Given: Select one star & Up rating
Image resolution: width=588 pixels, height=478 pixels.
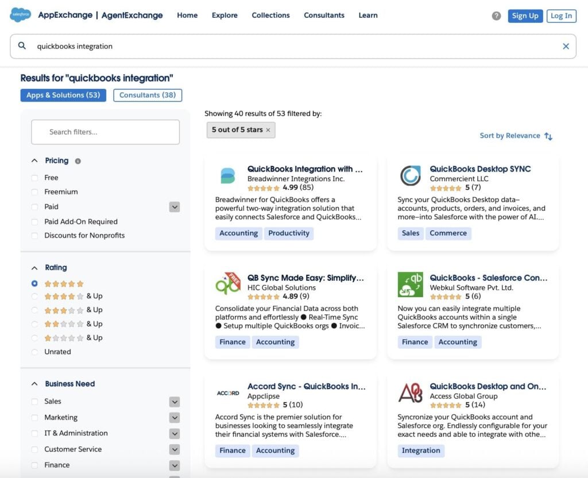Looking at the screenshot, I should click(x=34, y=338).
